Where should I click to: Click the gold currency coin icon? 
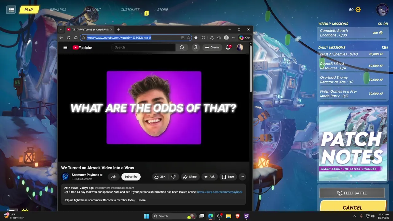358,10
